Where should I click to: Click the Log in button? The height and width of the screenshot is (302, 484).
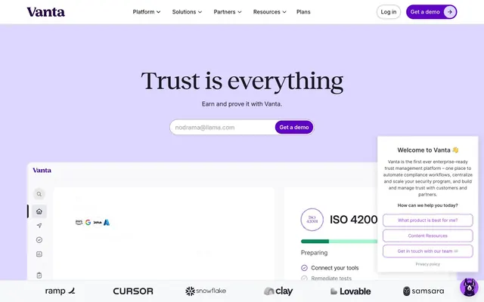point(388,12)
